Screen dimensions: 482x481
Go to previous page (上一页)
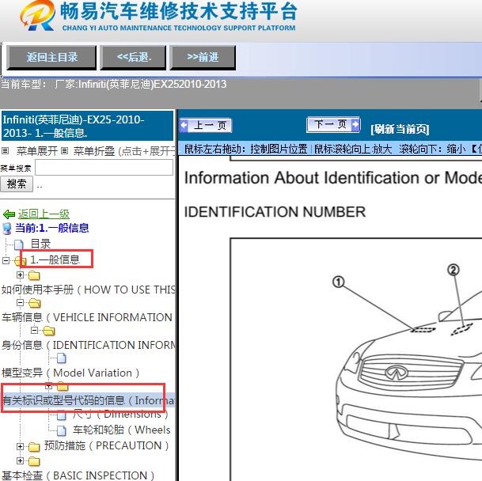206,126
